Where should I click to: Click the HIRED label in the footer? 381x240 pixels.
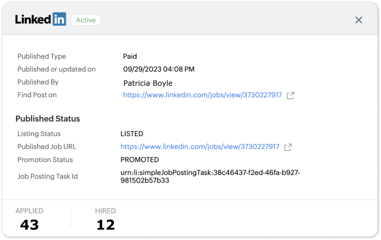(105, 211)
